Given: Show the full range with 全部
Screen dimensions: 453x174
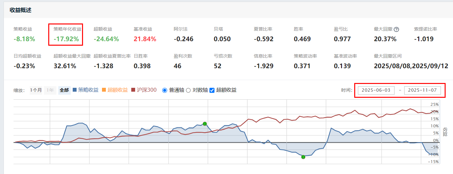Looking at the screenshot, I should (64, 90).
